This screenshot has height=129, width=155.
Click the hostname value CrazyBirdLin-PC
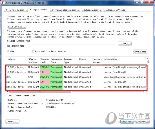point(55,100)
